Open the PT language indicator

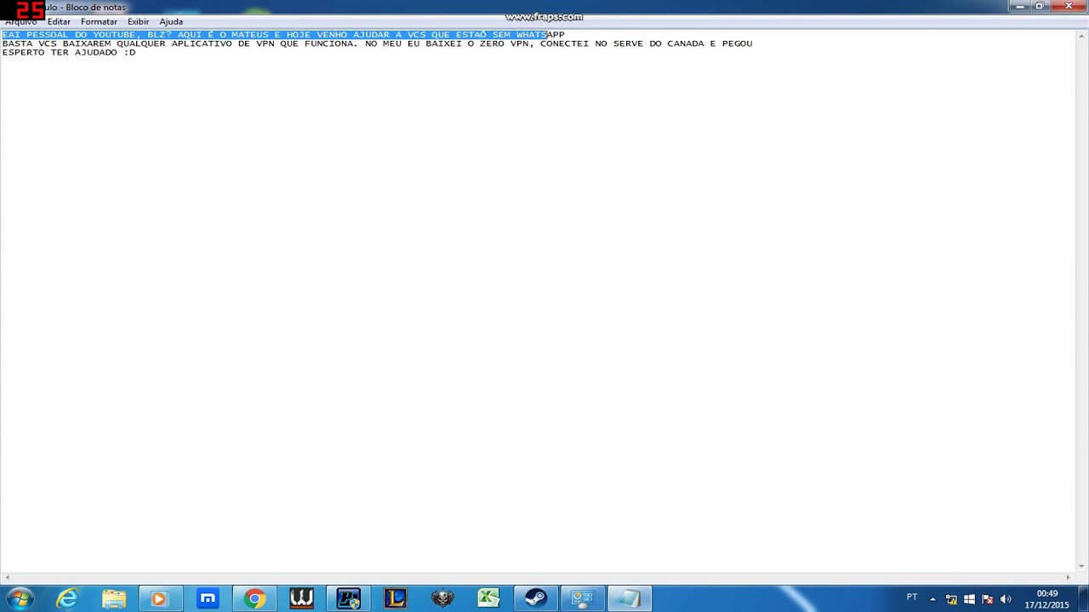pos(912,598)
